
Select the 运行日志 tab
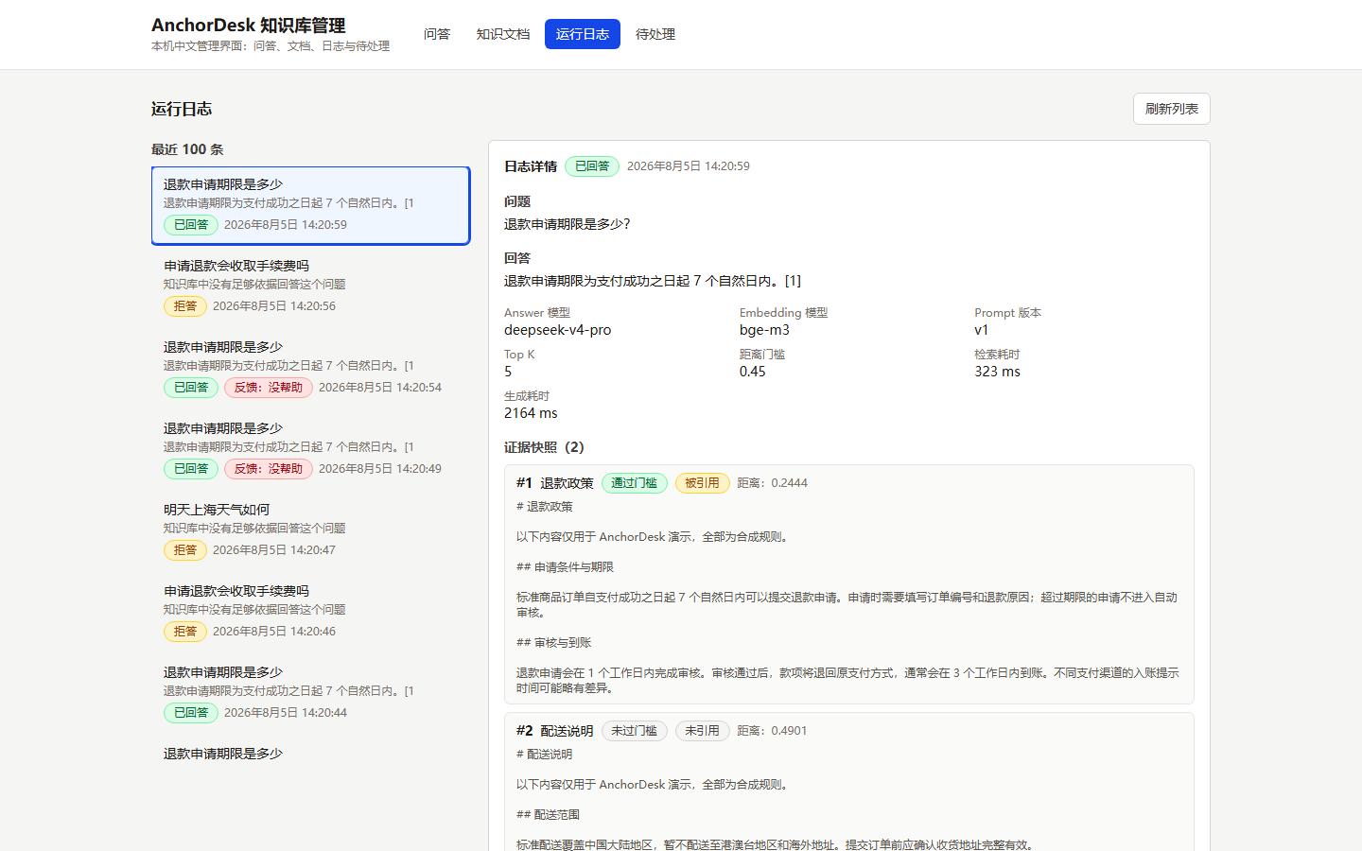(x=582, y=34)
